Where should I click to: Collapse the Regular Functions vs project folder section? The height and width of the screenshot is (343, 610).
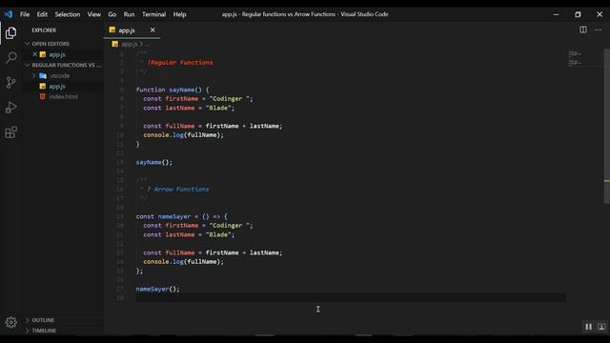pos(62,65)
